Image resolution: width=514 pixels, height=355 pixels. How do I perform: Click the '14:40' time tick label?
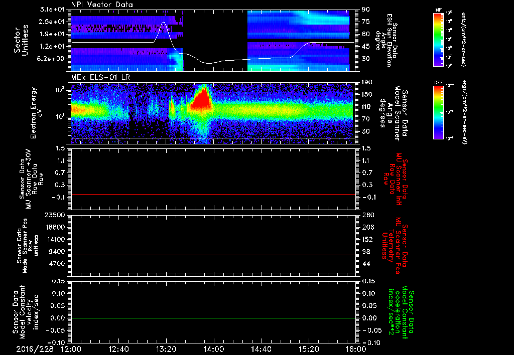(261, 349)
